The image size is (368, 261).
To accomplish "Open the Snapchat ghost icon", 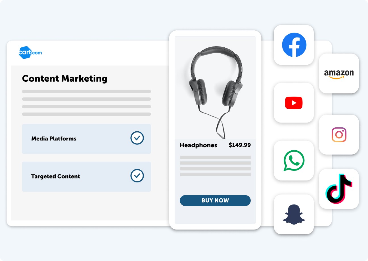I will tap(294, 214).
